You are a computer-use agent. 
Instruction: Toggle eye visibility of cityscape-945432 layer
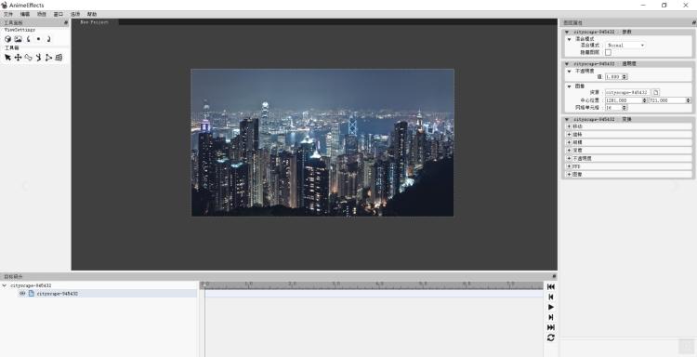tap(22, 294)
